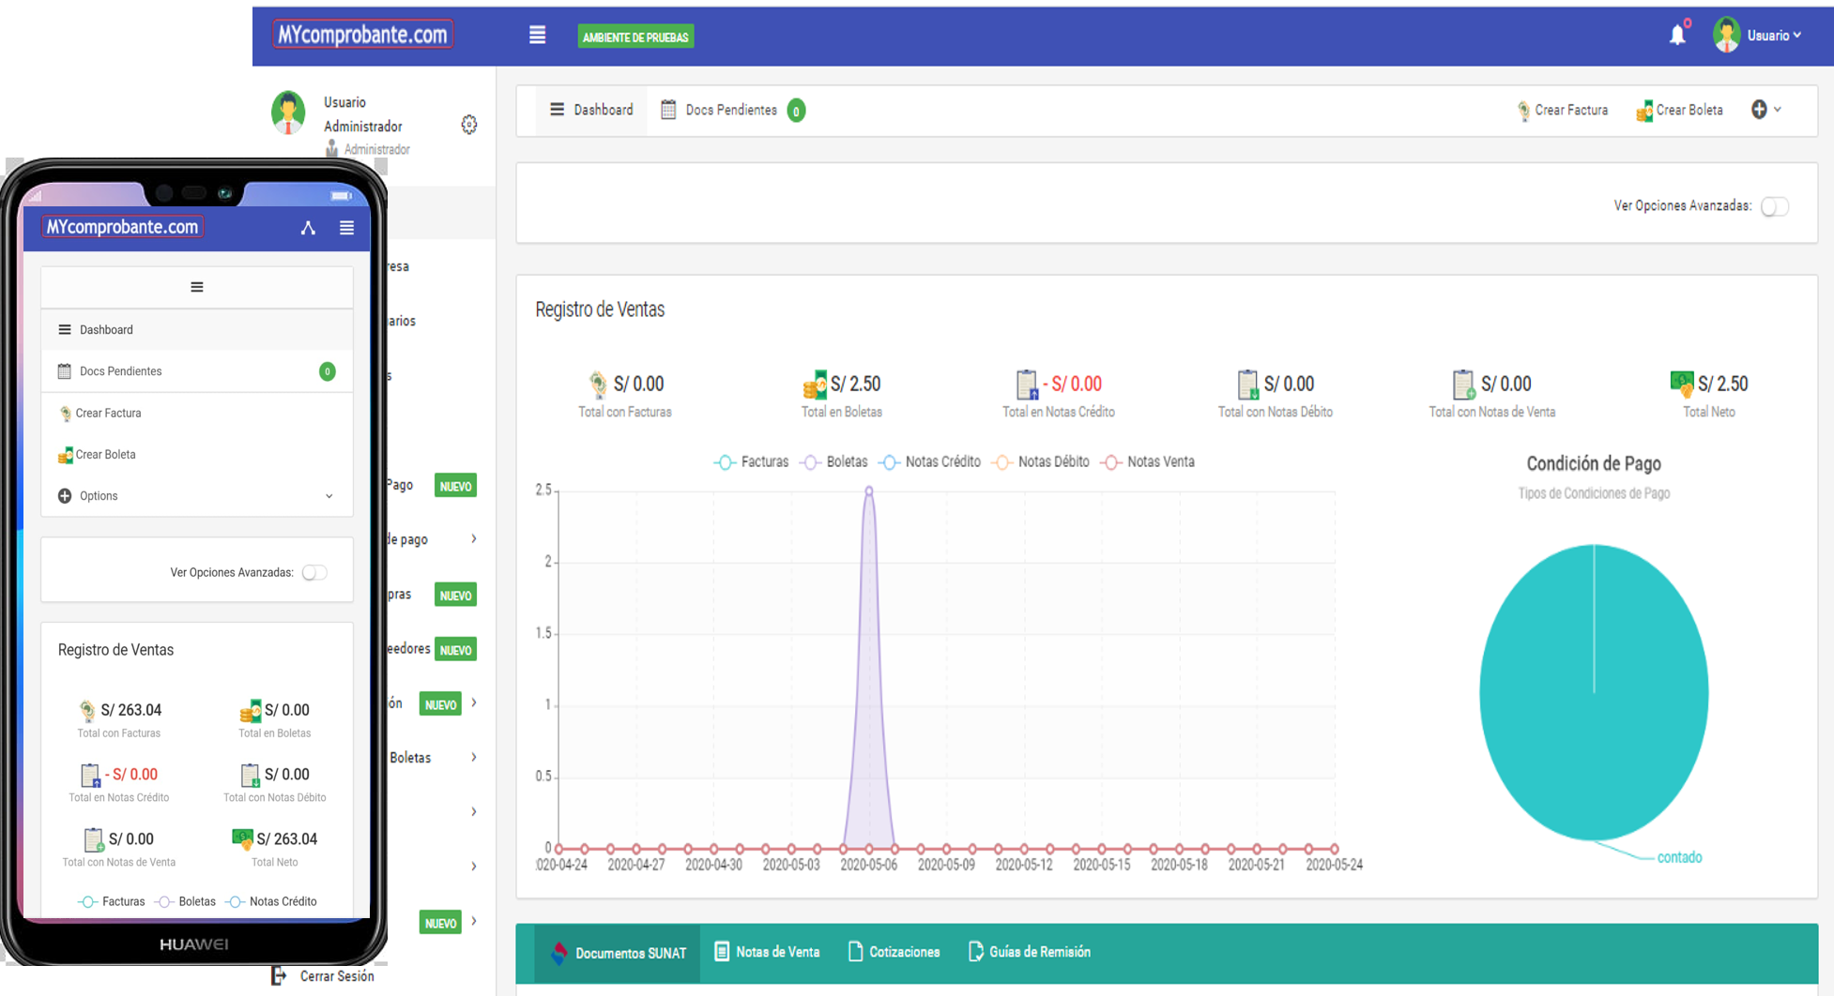Click the contado pie label
The height and width of the screenshot is (996, 1834).
tap(1679, 857)
